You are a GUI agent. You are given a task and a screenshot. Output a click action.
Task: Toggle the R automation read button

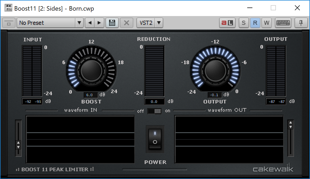pyautogui.click(x=255, y=23)
